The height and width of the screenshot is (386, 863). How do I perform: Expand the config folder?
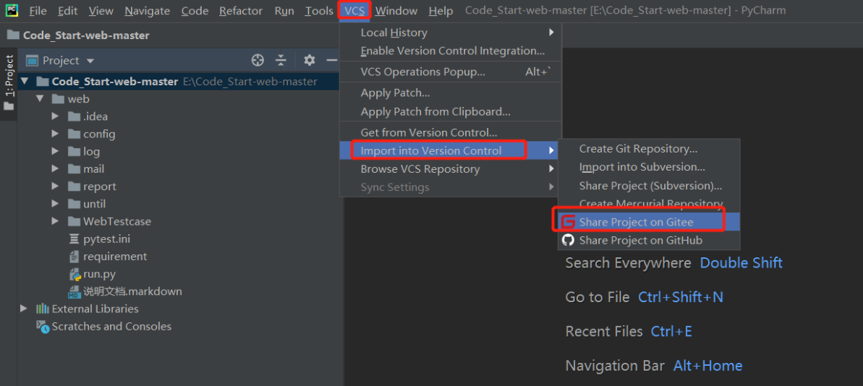pyautogui.click(x=55, y=134)
